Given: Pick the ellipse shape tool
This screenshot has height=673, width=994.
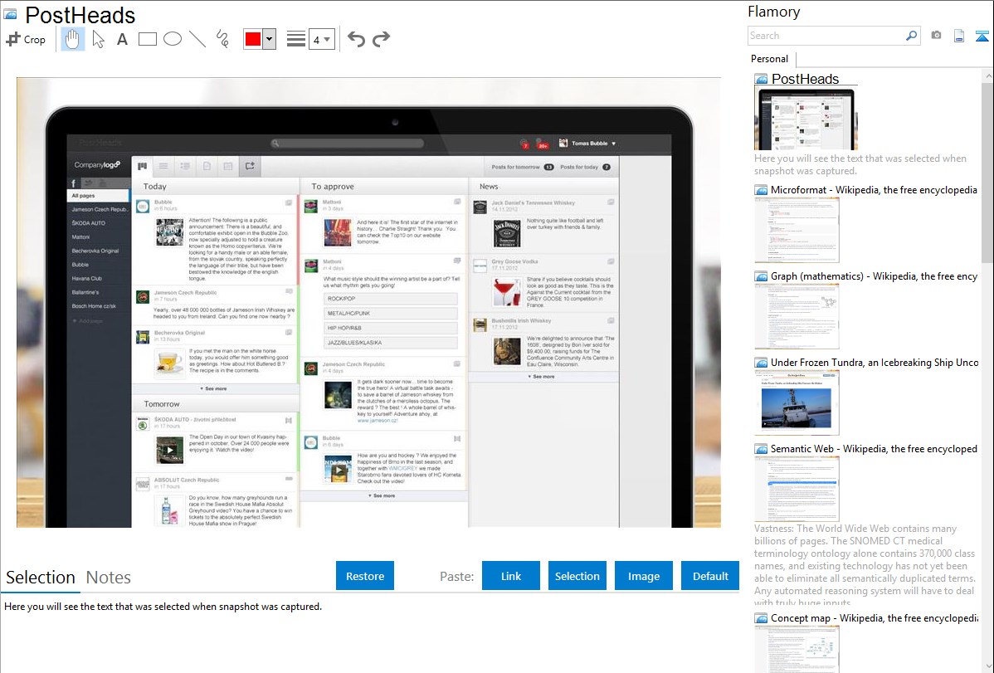Looking at the screenshot, I should pyautogui.click(x=173, y=39).
